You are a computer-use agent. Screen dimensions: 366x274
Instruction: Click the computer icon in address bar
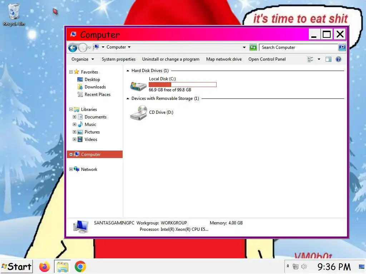coord(96,47)
